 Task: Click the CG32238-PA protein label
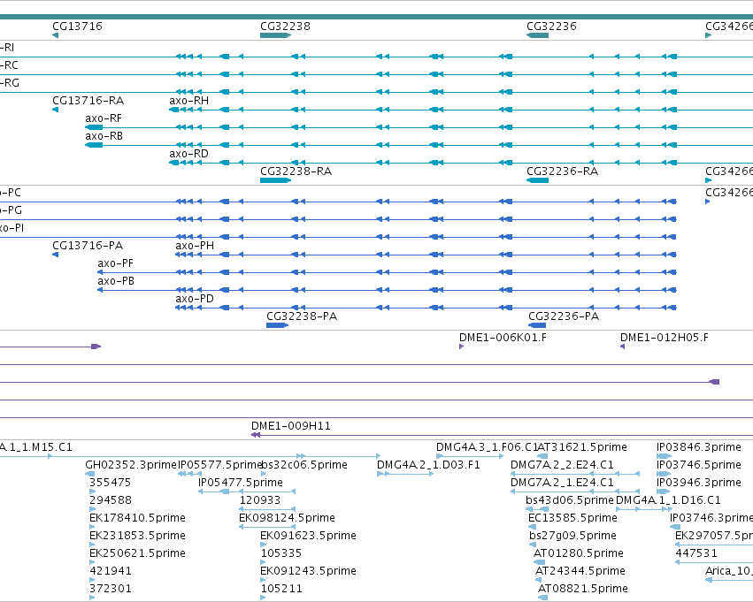coord(302,316)
